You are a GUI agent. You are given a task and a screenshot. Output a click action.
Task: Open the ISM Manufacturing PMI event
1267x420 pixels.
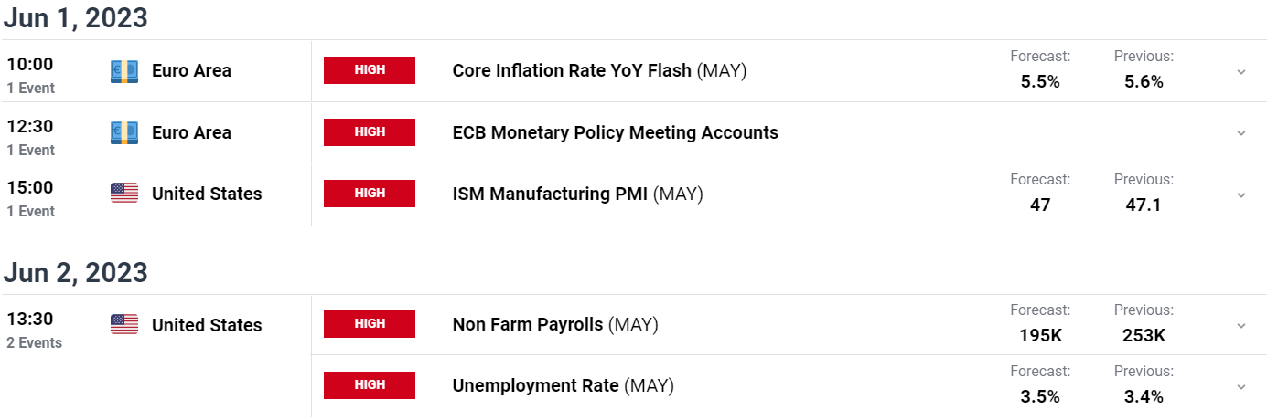(577, 194)
